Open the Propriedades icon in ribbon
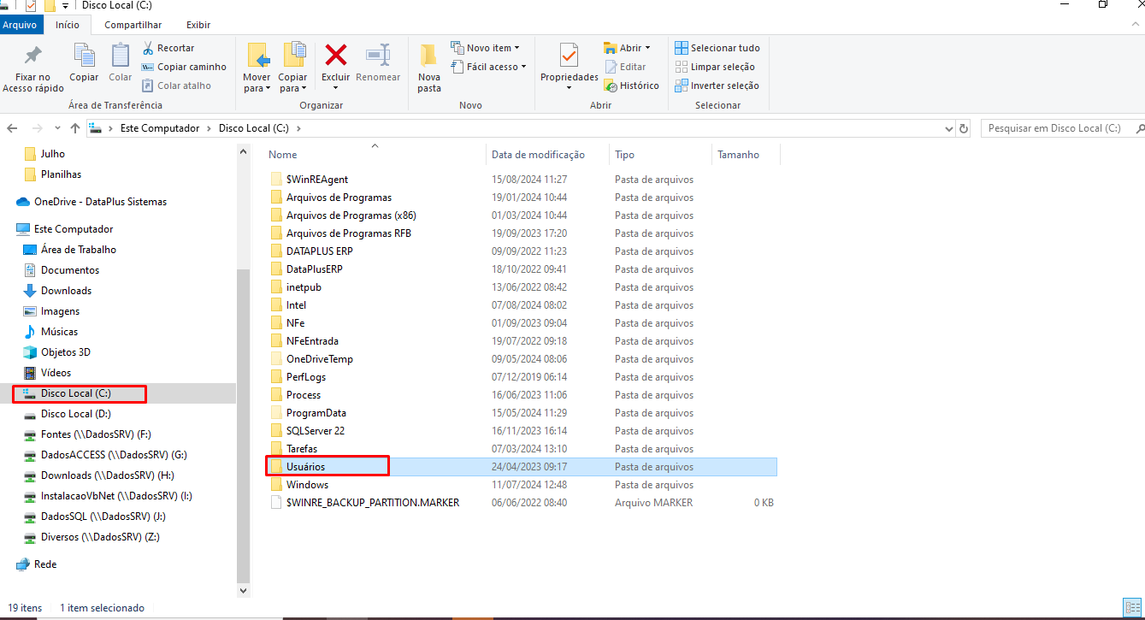This screenshot has height=620, width=1145. click(569, 56)
